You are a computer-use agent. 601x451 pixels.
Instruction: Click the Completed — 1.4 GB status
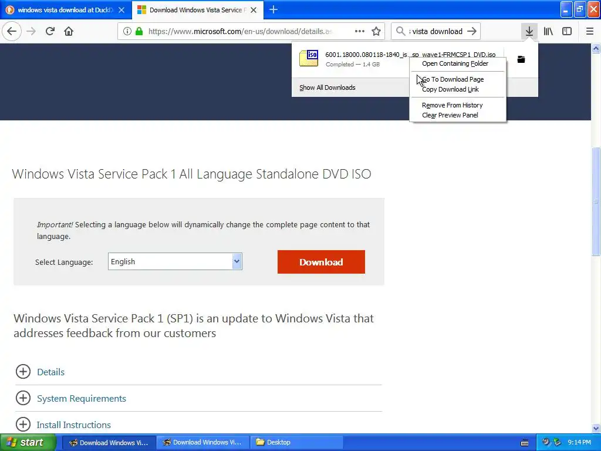tap(353, 65)
